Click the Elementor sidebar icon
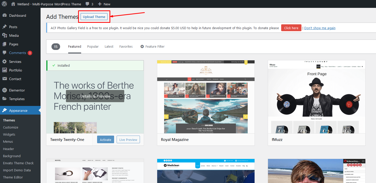376x183 pixels. coord(5,90)
